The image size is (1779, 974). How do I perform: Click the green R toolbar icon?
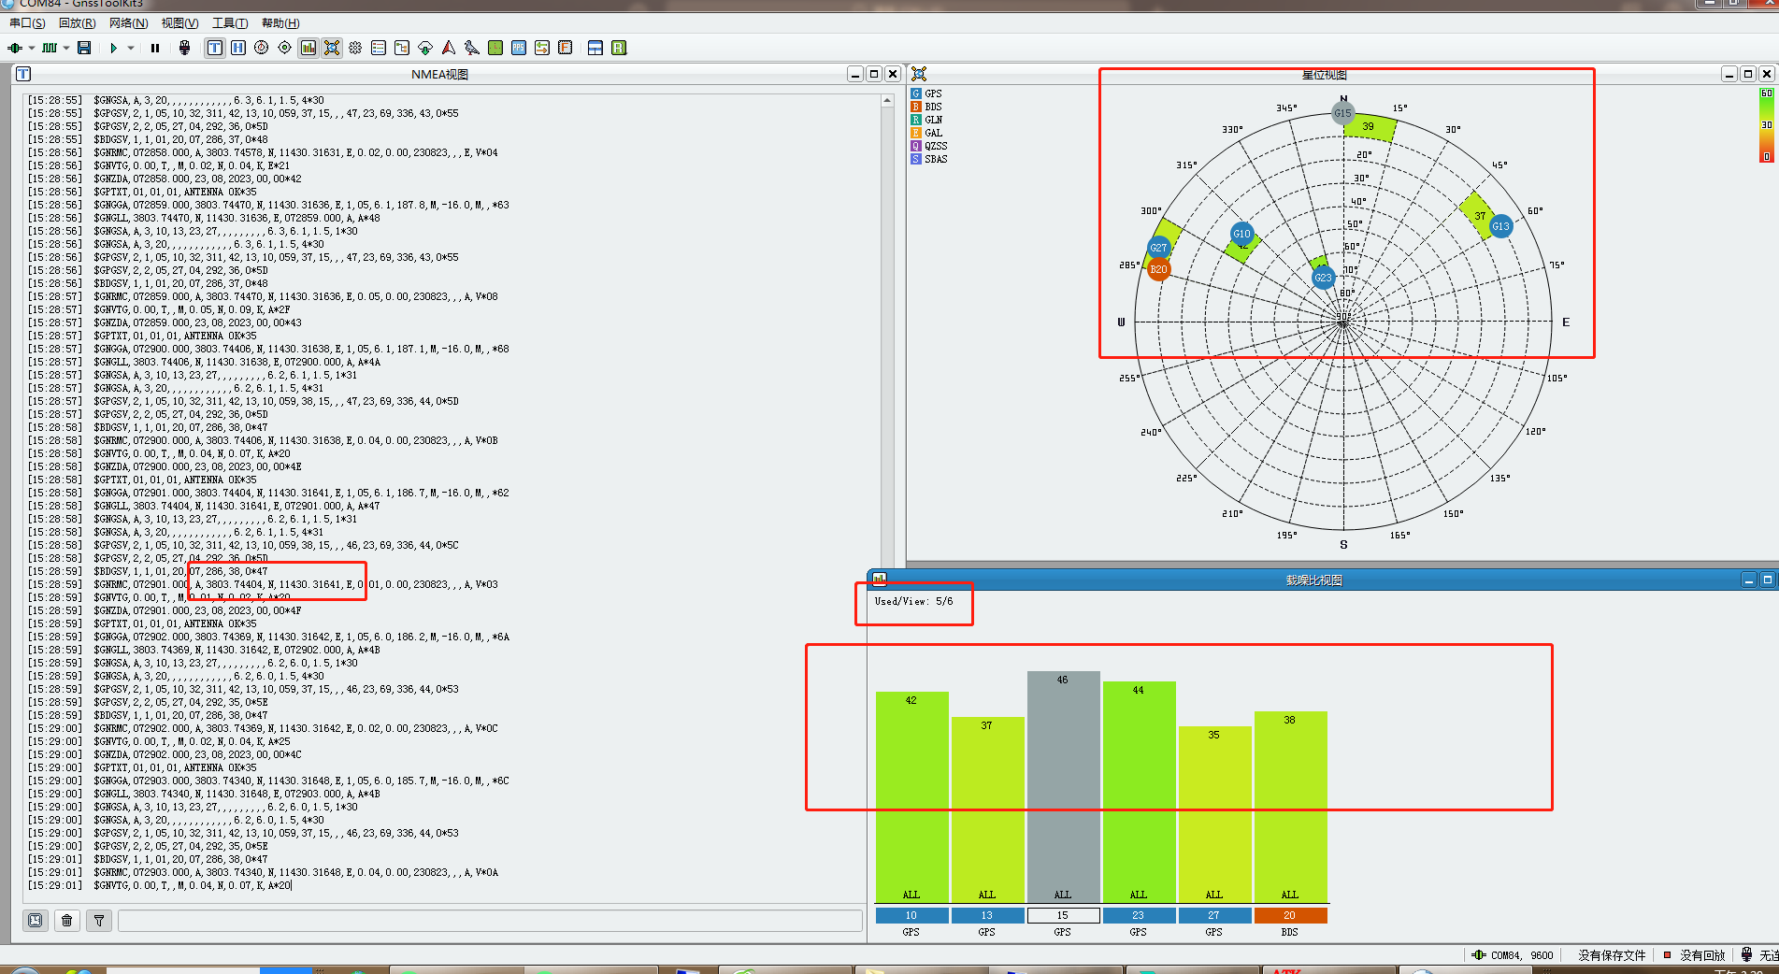(619, 48)
